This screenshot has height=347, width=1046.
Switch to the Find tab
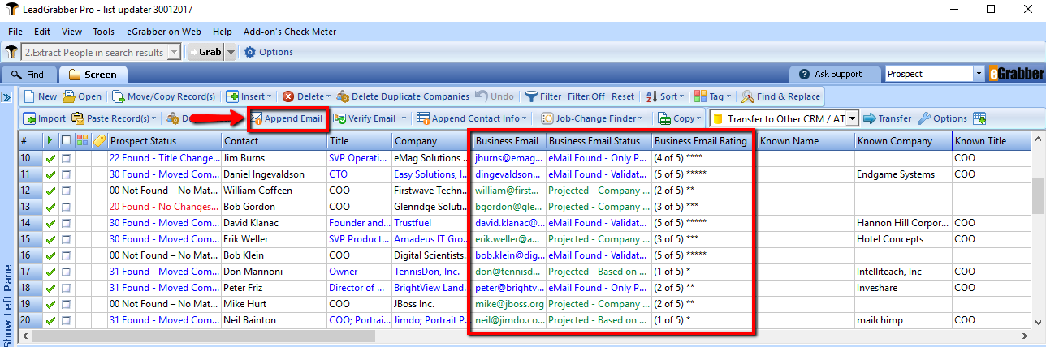tap(29, 74)
